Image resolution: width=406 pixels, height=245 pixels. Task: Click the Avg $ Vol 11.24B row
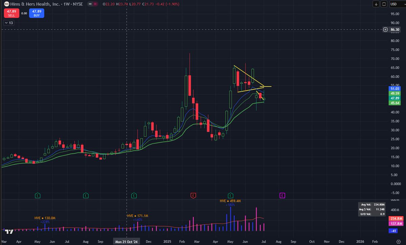click(x=373, y=209)
